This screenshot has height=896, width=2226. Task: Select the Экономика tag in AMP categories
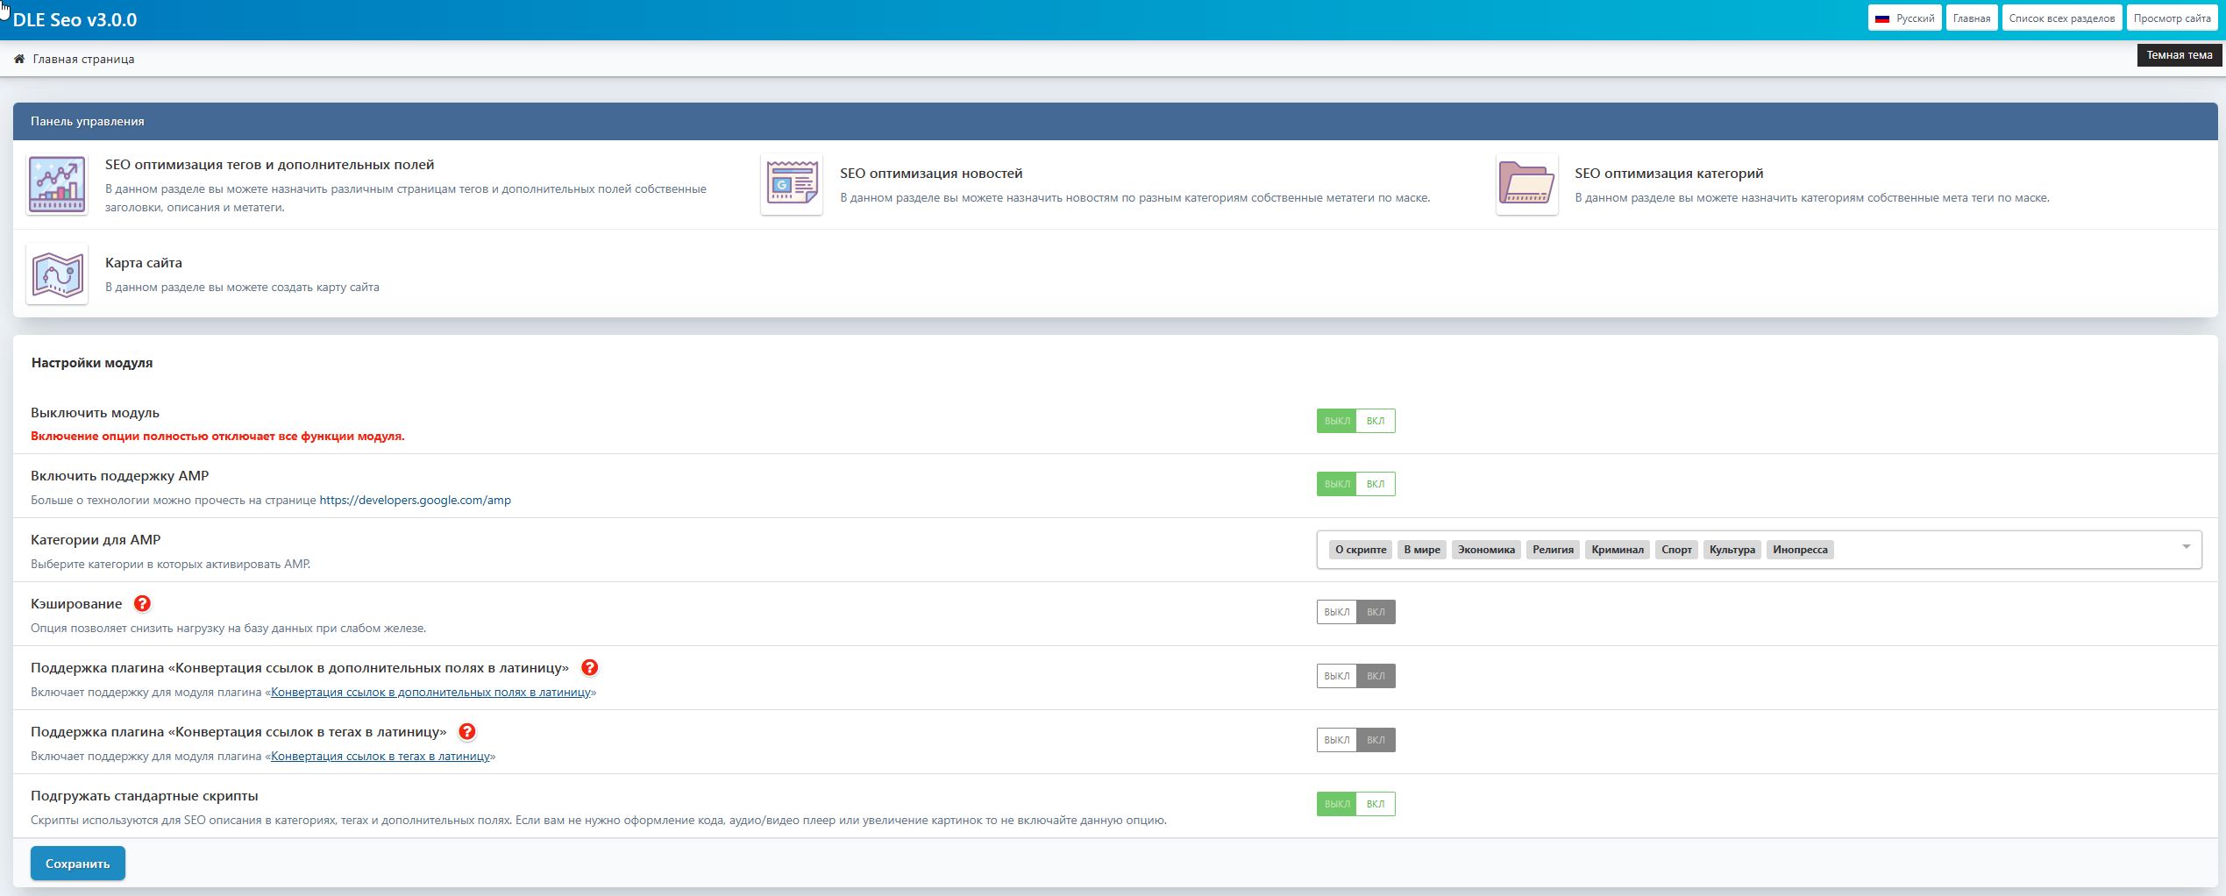1486,550
